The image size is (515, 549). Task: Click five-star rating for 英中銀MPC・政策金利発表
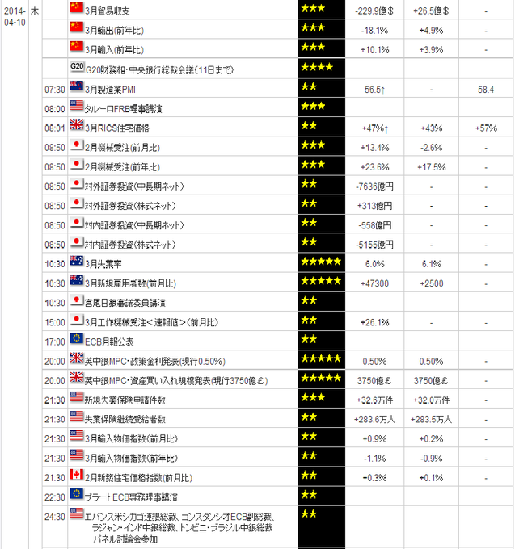[x=321, y=358]
